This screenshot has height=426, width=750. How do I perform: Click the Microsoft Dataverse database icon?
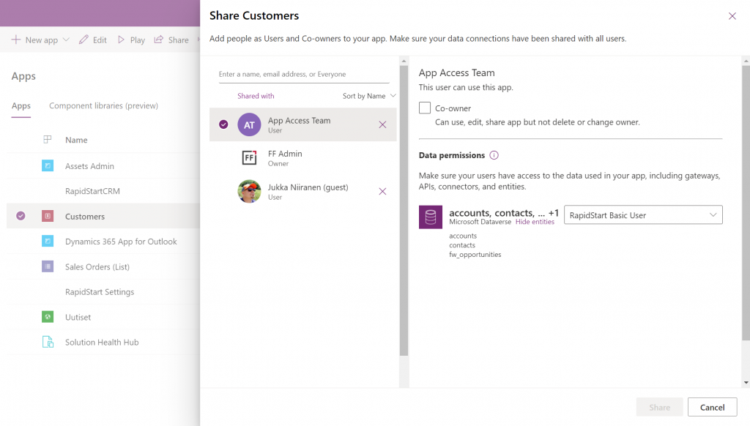point(431,217)
